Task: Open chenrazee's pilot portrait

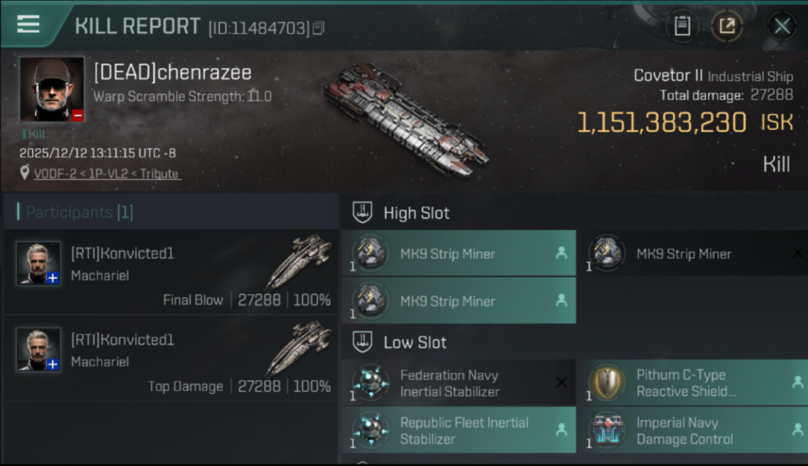Action: point(52,89)
